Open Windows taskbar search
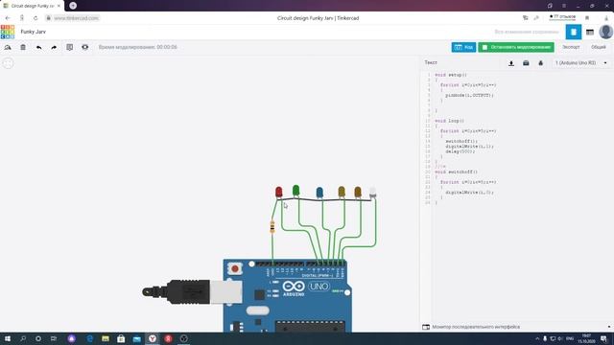This screenshot has width=614, height=345. coord(23,338)
